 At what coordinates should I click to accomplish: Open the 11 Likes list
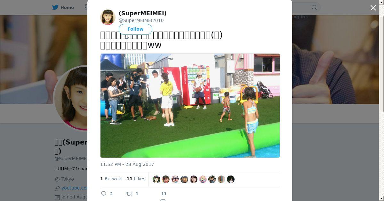point(136,179)
